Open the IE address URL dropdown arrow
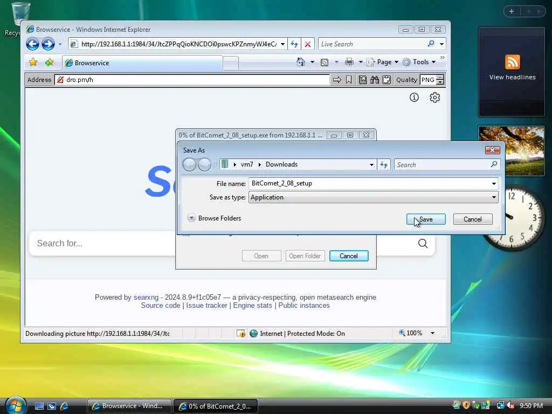This screenshot has width=552, height=414. pyautogui.click(x=282, y=44)
